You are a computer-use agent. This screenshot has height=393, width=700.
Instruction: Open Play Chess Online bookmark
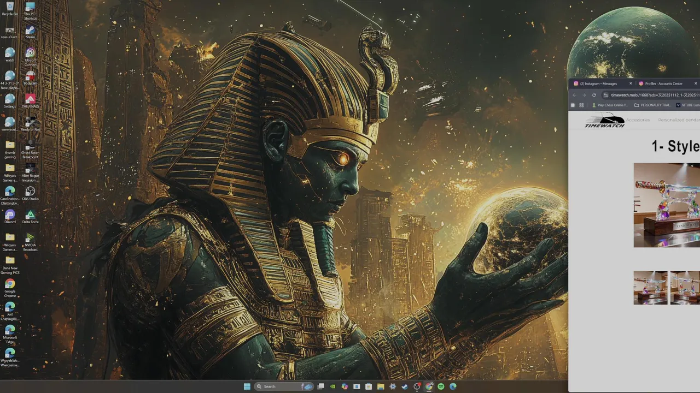(x=610, y=105)
